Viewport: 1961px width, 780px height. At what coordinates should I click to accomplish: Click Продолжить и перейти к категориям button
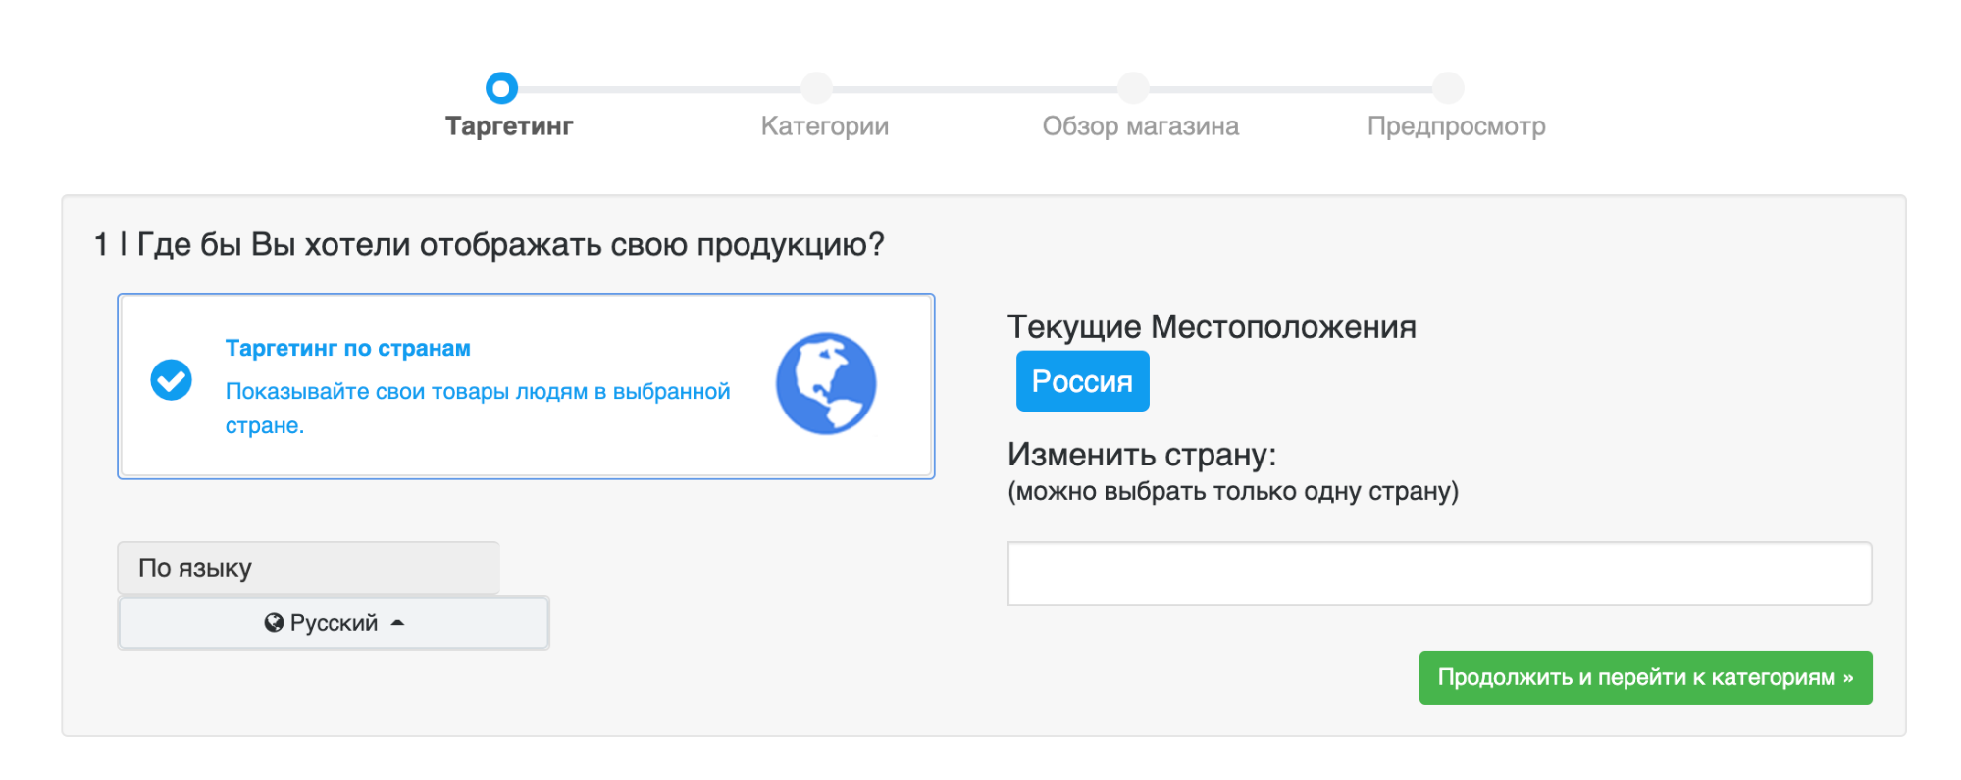(1645, 677)
